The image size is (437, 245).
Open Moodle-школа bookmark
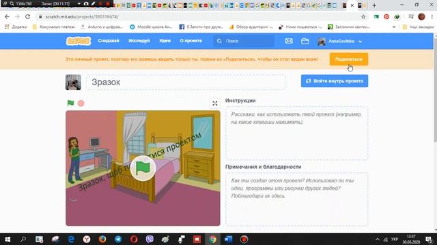[x=152, y=27]
